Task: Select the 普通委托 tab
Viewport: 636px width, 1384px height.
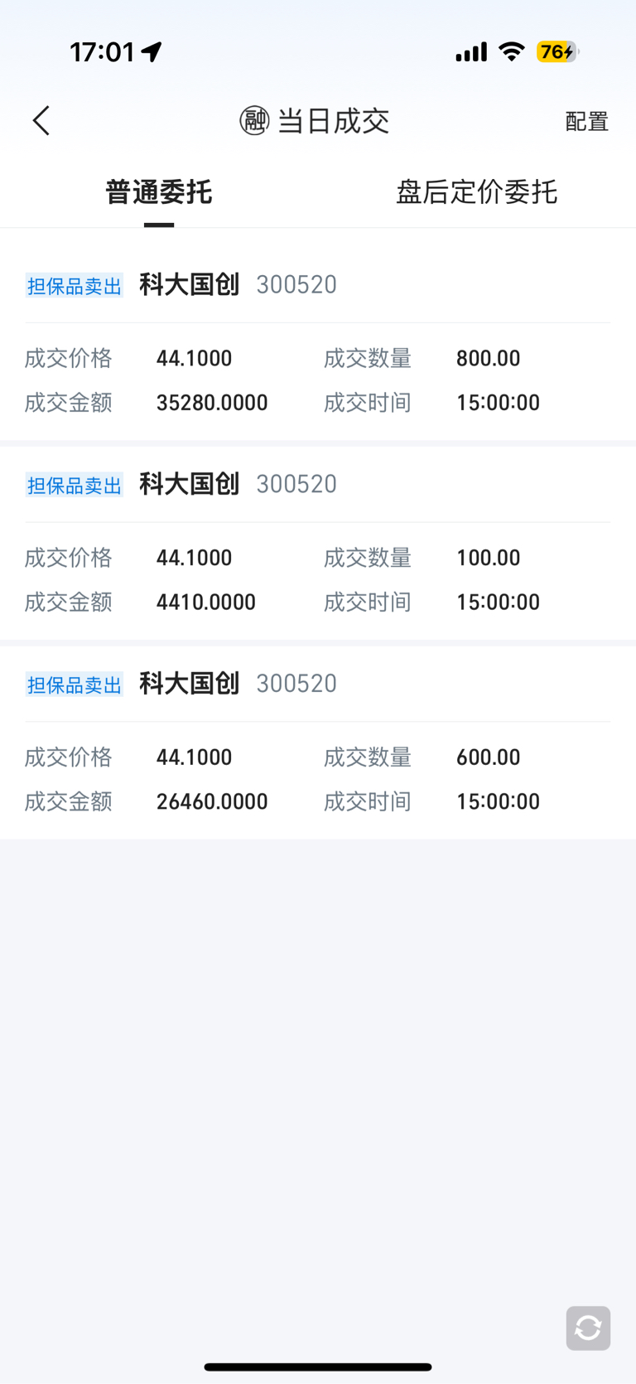Action: [158, 192]
